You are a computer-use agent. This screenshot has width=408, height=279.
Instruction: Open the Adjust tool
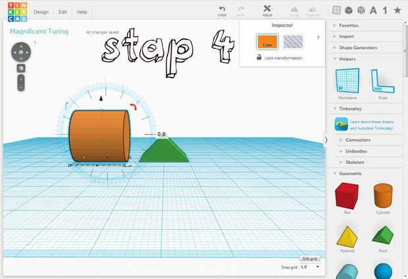[x=267, y=11]
